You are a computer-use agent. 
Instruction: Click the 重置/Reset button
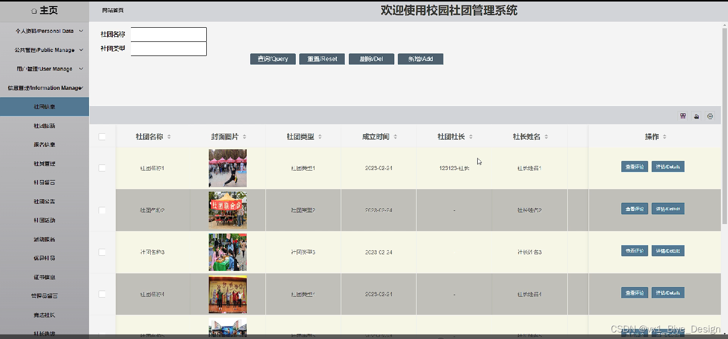[x=322, y=59]
